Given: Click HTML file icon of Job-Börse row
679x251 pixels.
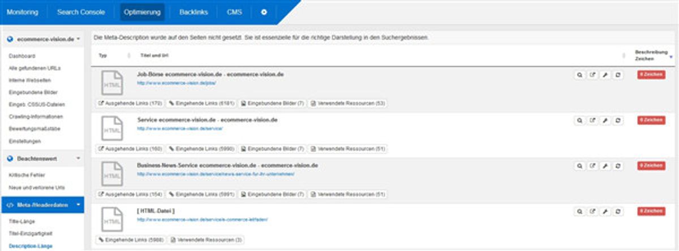Looking at the screenshot, I should [x=111, y=82].
